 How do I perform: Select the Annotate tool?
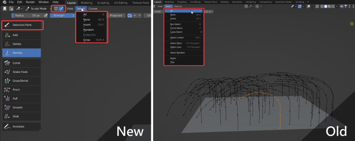(x=22, y=127)
